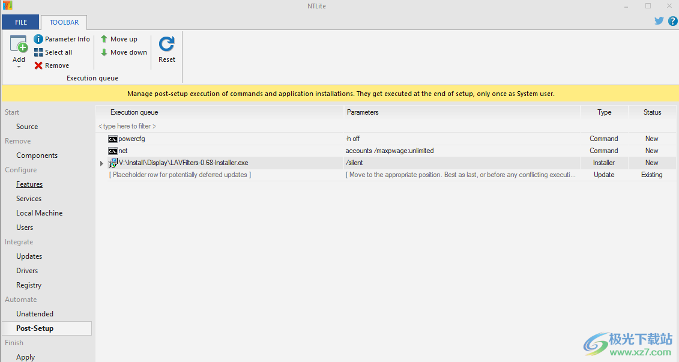Click the '-h off' parameter cell
The image size is (679, 362).
pos(353,139)
